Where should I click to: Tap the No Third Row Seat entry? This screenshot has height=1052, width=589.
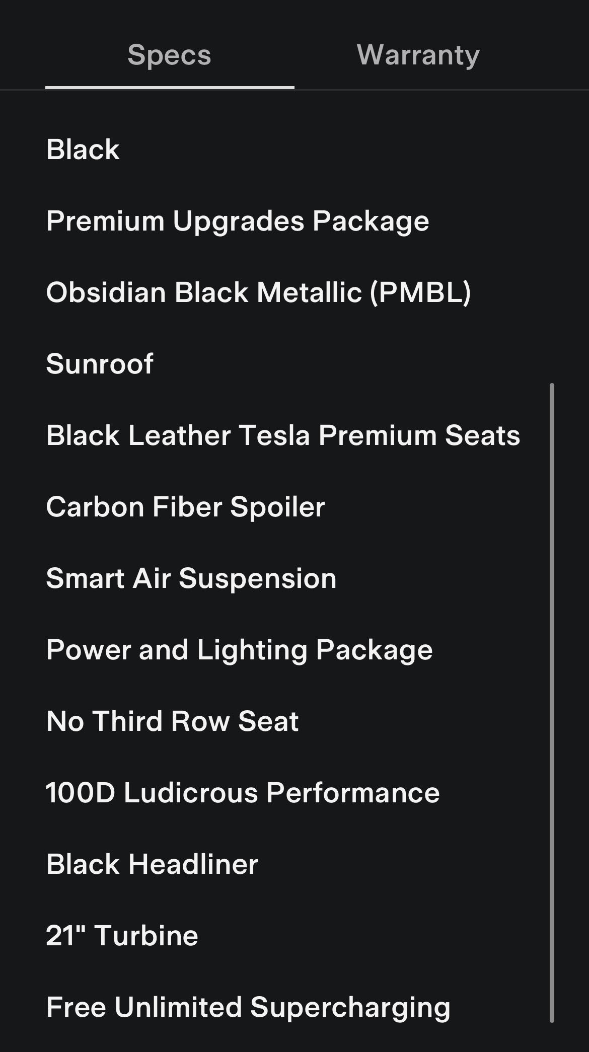(x=172, y=721)
